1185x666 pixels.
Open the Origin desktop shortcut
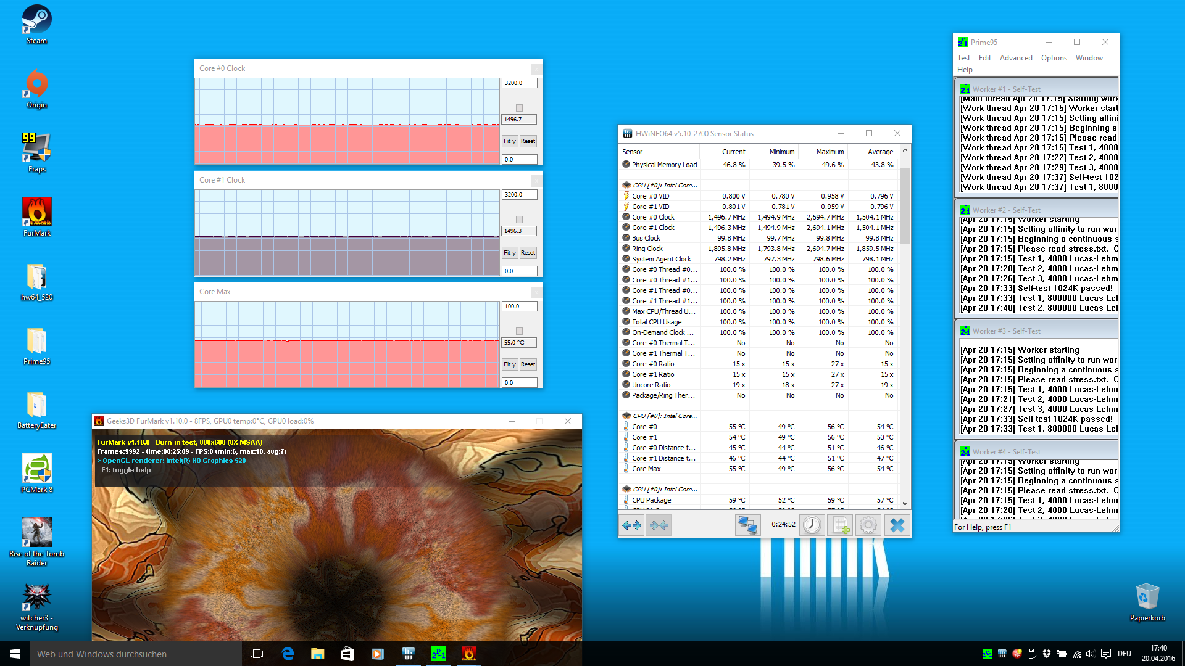click(36, 89)
